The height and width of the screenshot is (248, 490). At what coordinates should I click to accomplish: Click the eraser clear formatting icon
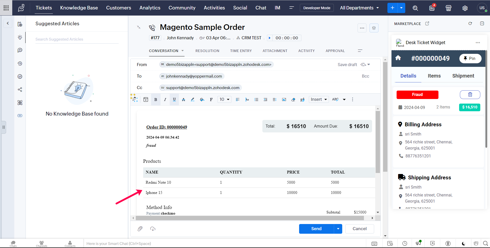click(x=293, y=100)
